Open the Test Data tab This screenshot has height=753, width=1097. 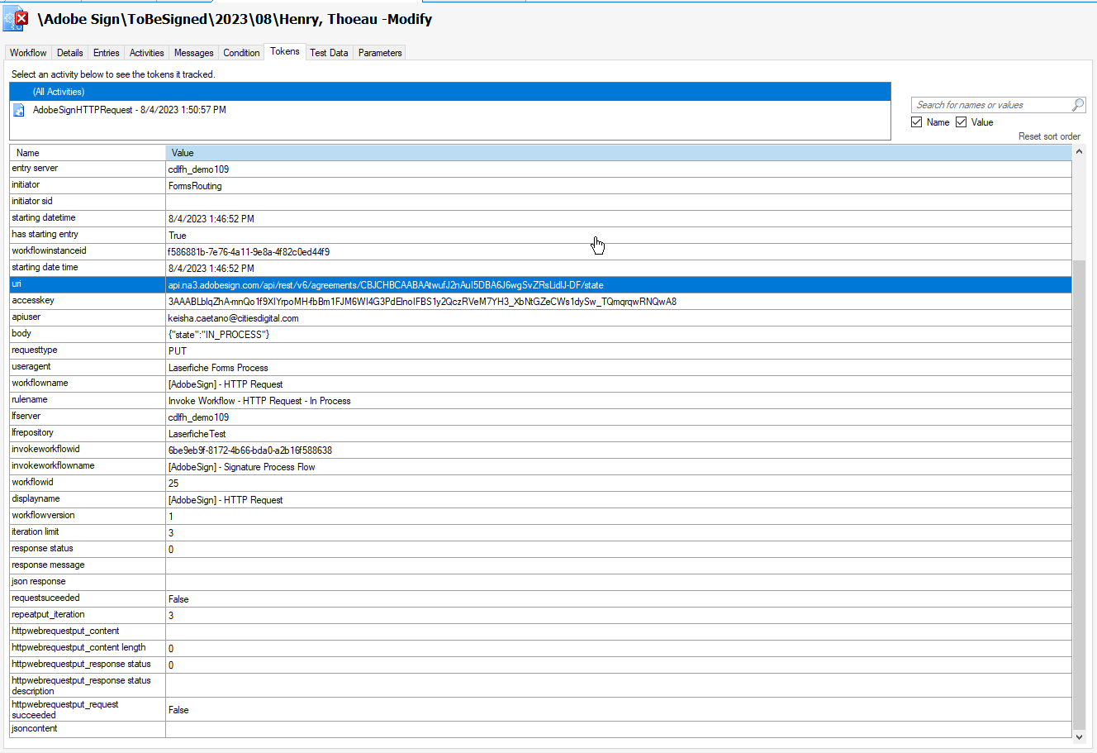[x=329, y=53]
